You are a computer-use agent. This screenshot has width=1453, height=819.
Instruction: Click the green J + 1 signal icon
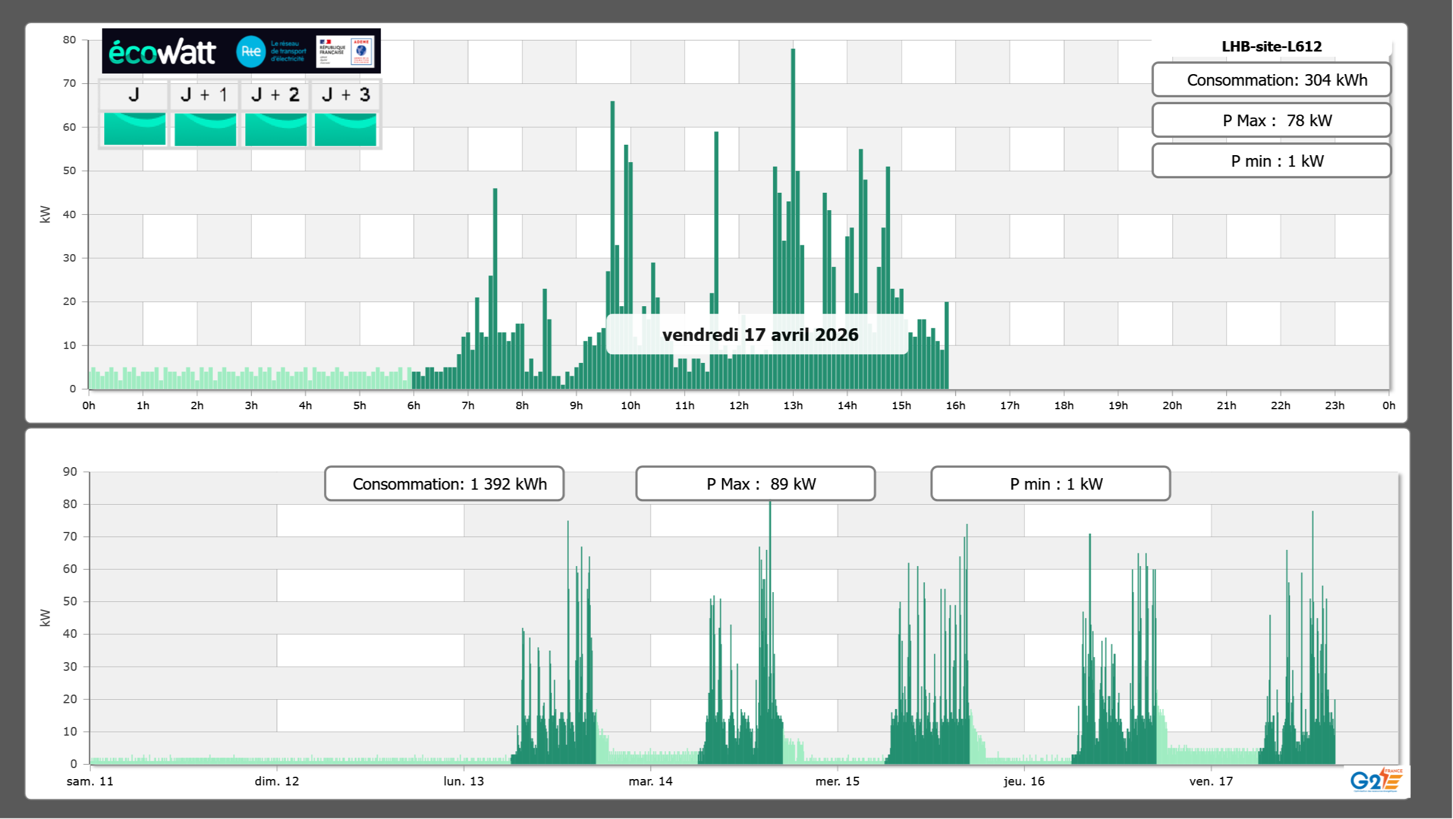pos(205,128)
